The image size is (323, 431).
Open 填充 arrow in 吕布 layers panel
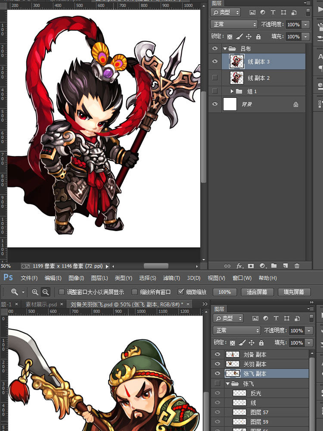[305, 37]
